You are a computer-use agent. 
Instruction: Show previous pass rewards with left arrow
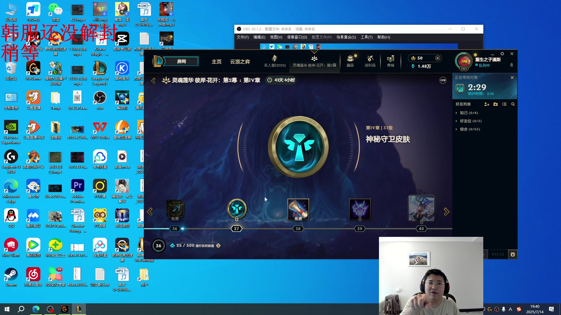click(150, 212)
